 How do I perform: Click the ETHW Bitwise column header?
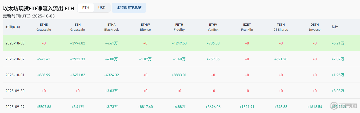click(145, 27)
